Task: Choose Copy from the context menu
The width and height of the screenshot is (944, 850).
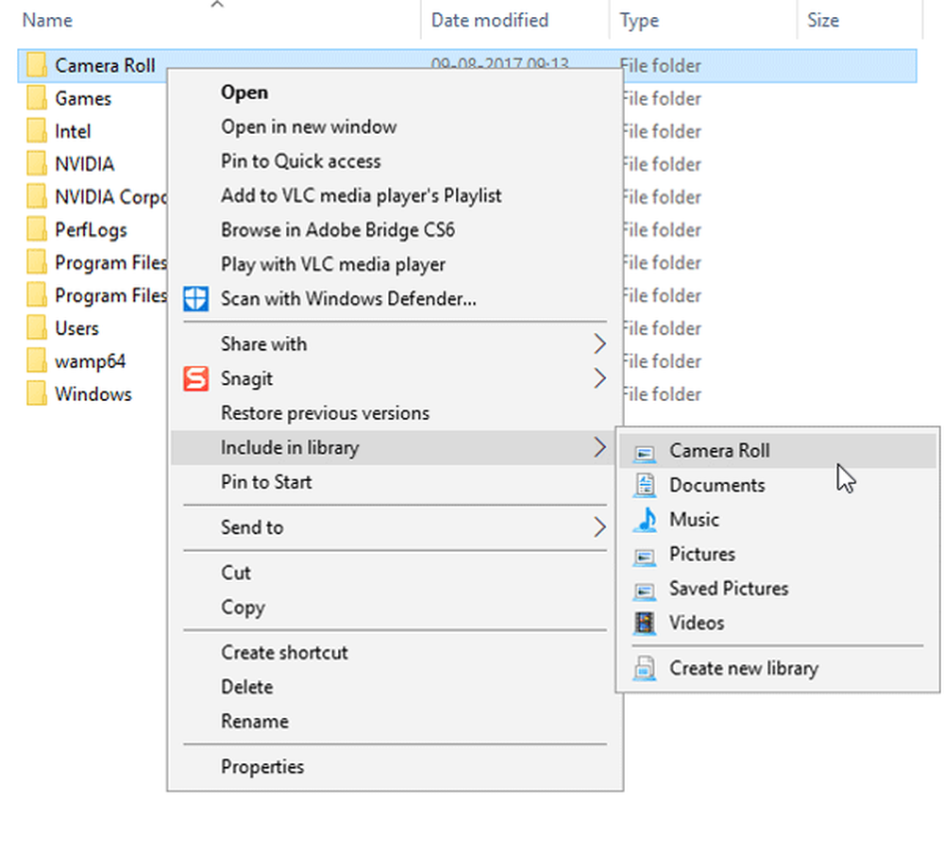Action: tap(395, 608)
